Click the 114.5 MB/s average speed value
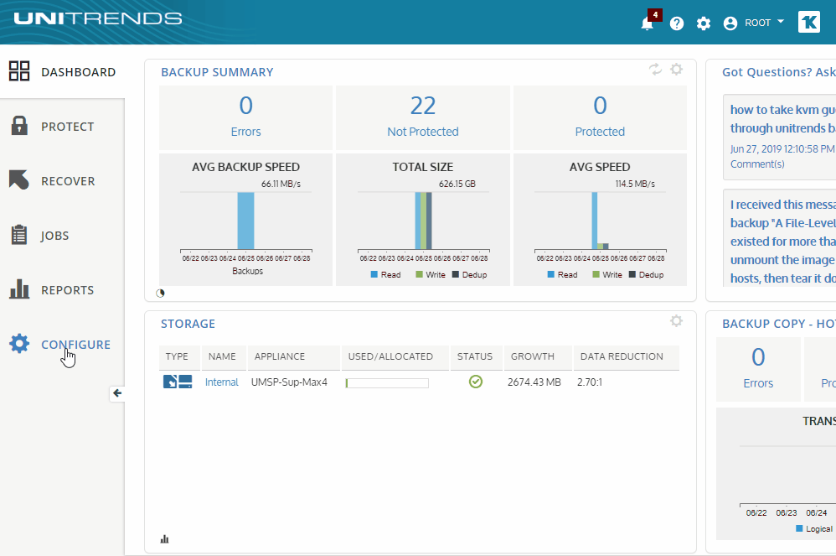836x556 pixels. click(635, 184)
